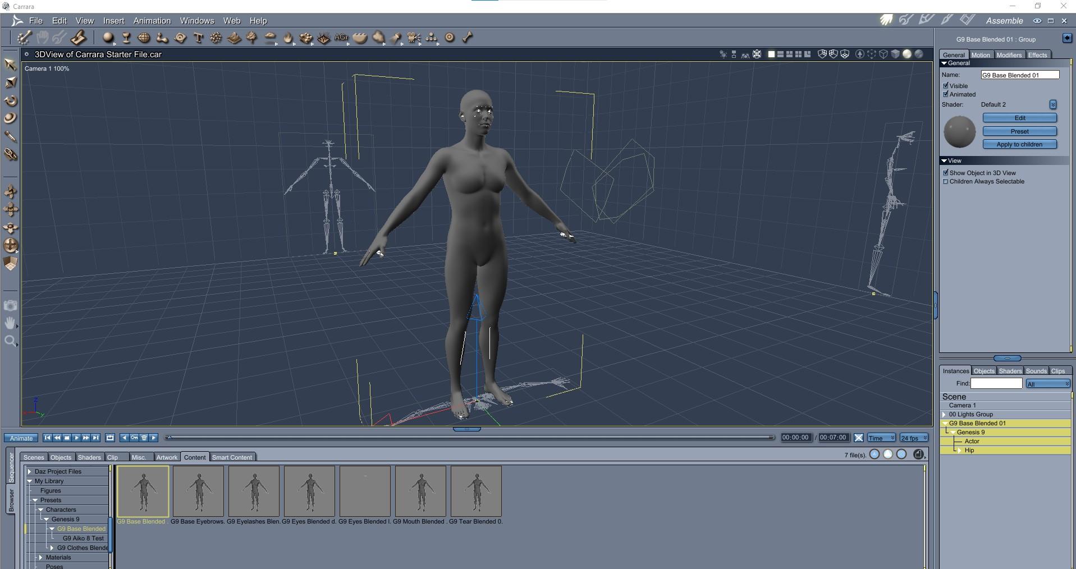Select the small thumbnail size radio button
Viewport: 1076px width, 569px height.
tap(874, 455)
